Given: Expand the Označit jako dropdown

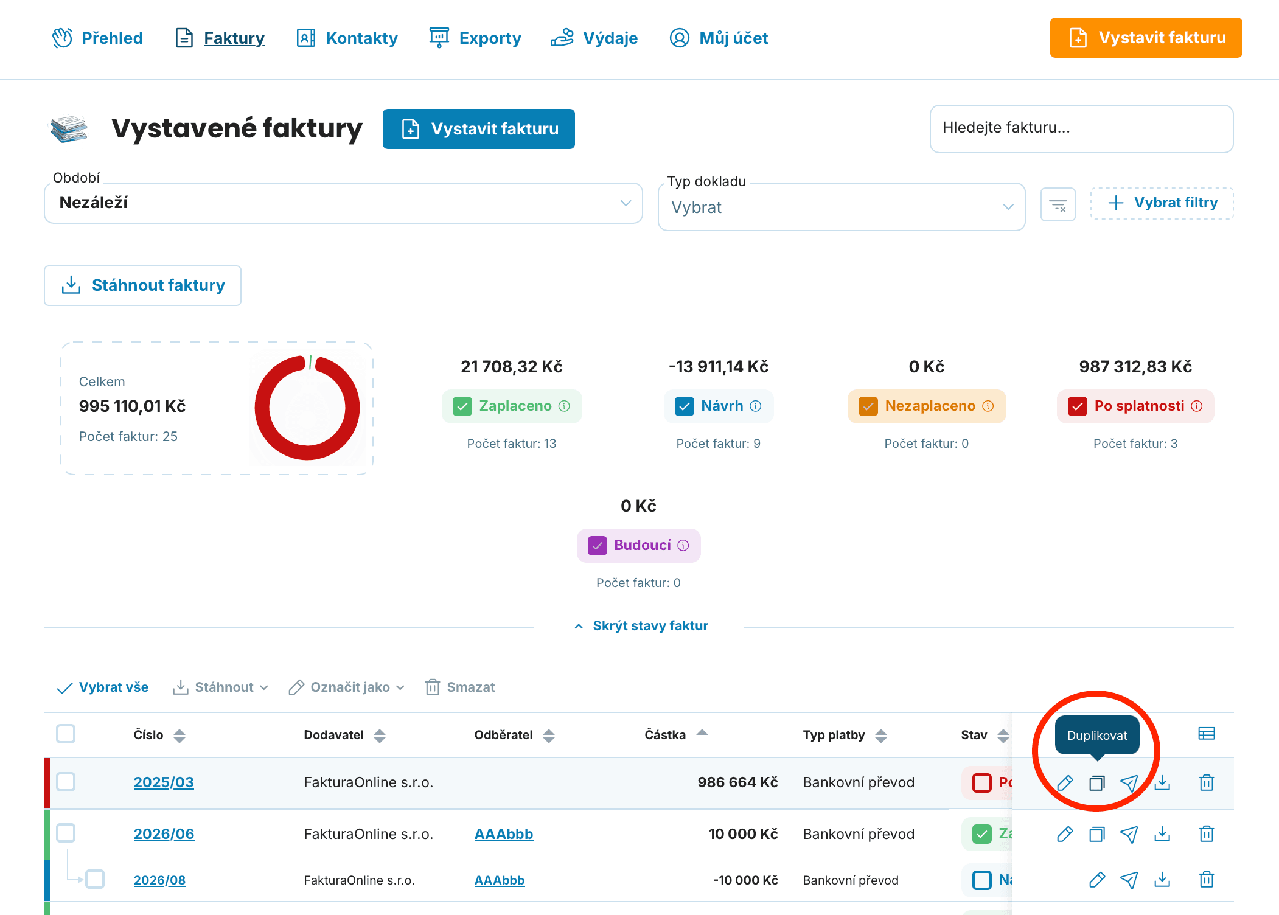Looking at the screenshot, I should click(x=347, y=687).
